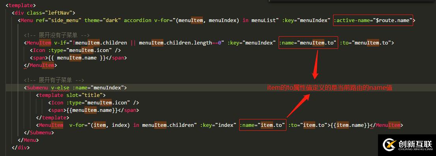Click the </MenuItem> closing tag on its own line
Viewport: 436px width, 156px height.
point(41,65)
